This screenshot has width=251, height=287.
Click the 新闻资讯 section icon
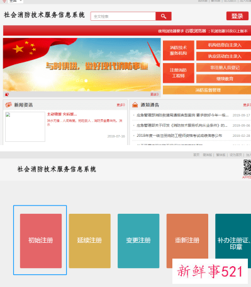coord(8,105)
